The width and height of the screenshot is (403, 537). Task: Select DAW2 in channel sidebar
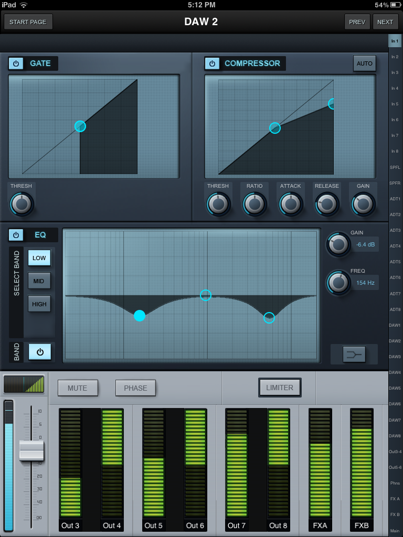(395, 341)
